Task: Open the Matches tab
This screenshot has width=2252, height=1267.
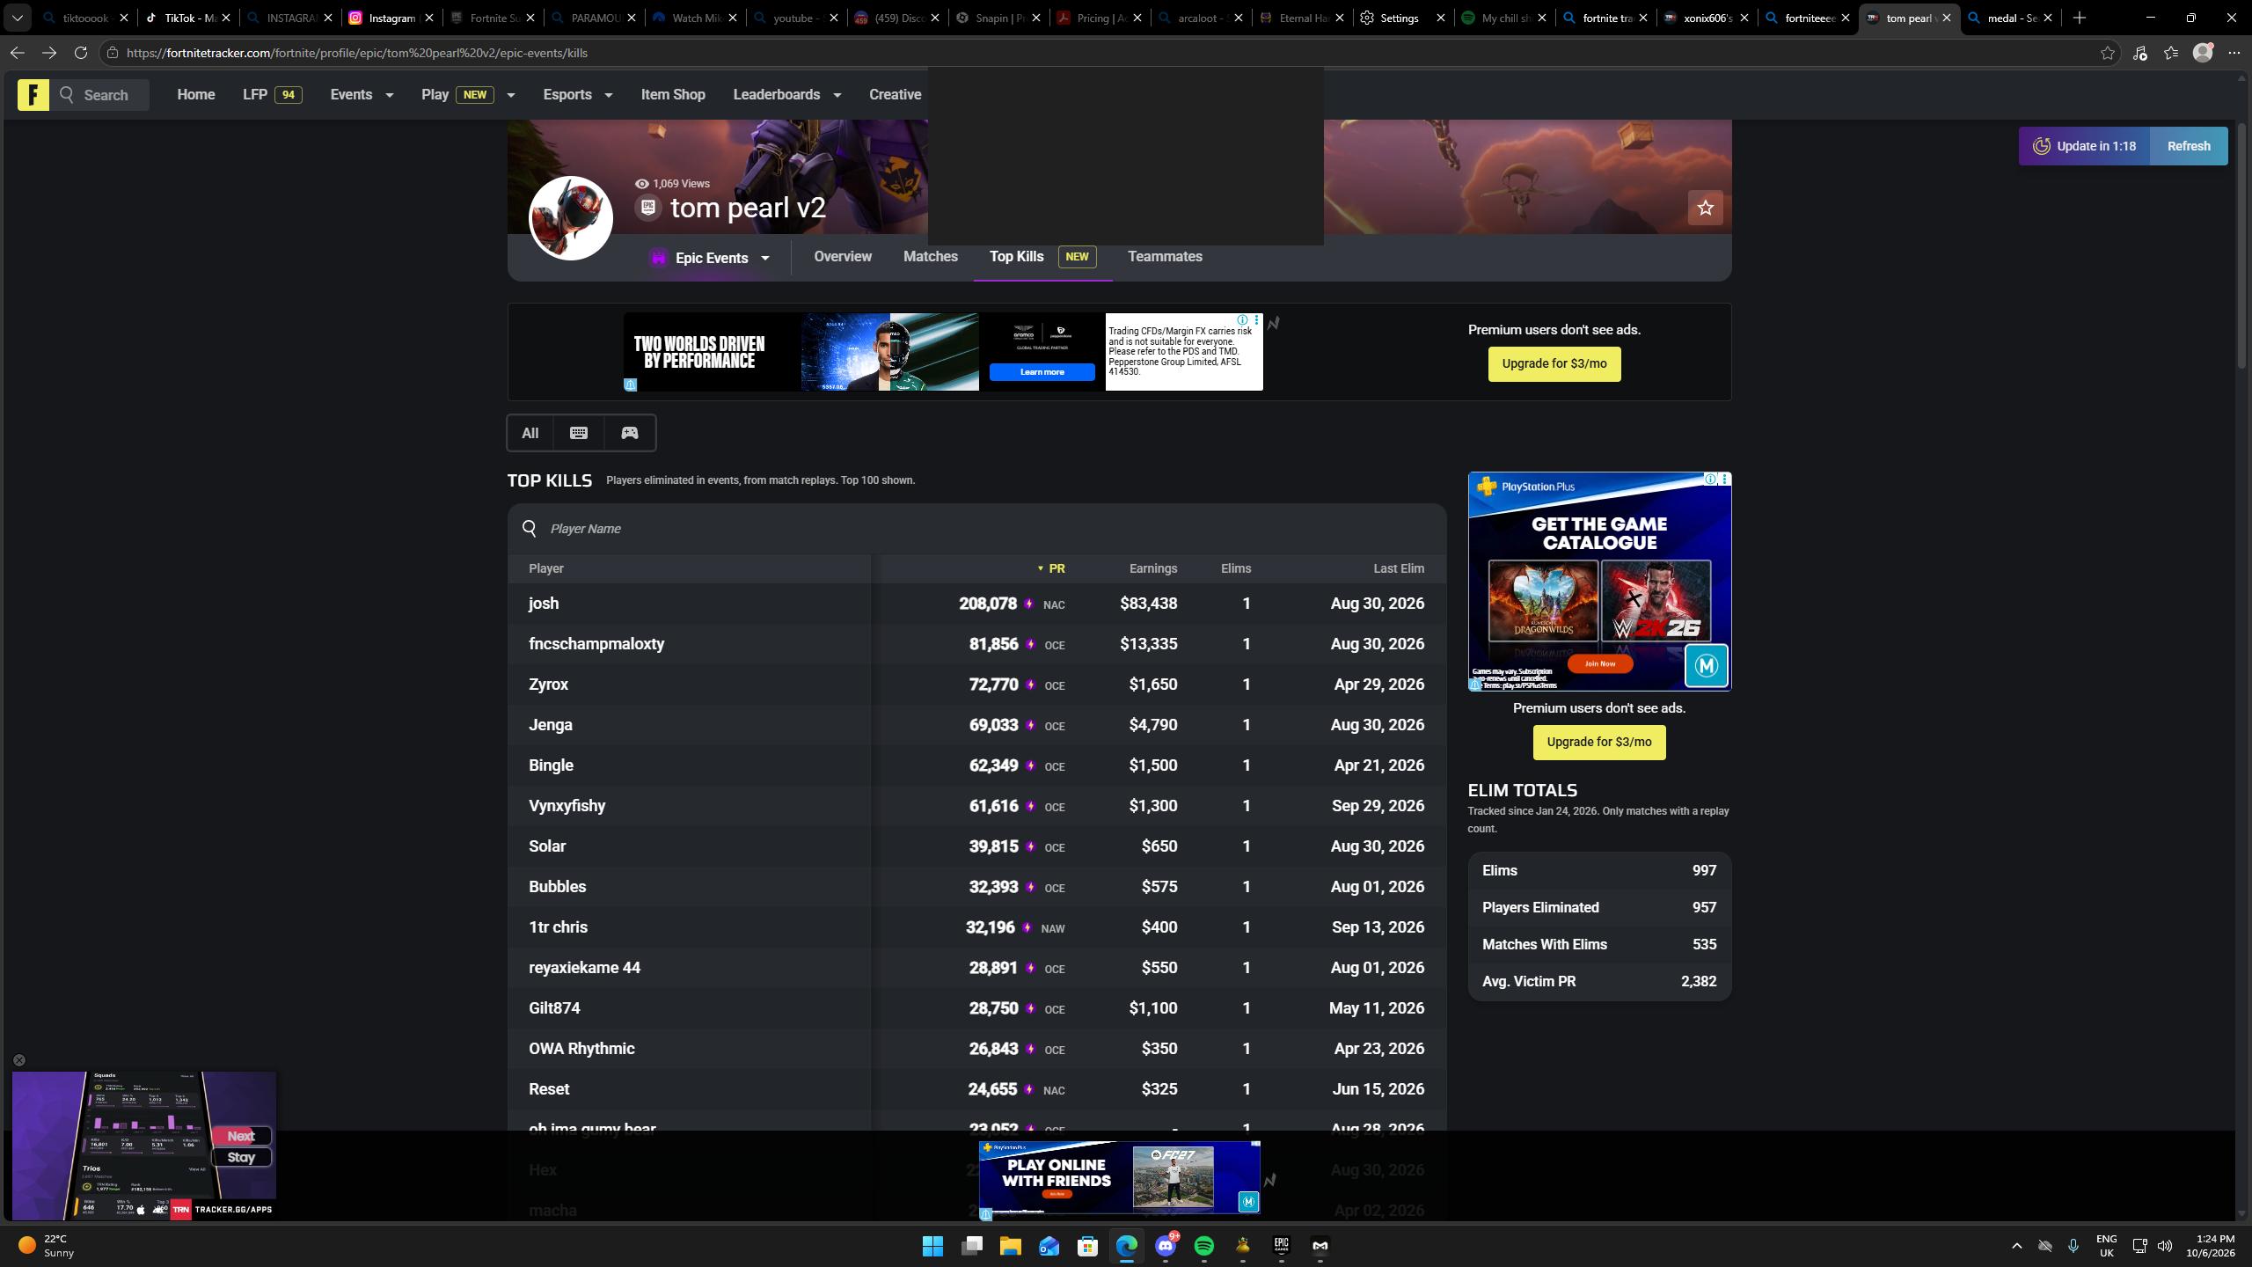Action: coord(930,257)
